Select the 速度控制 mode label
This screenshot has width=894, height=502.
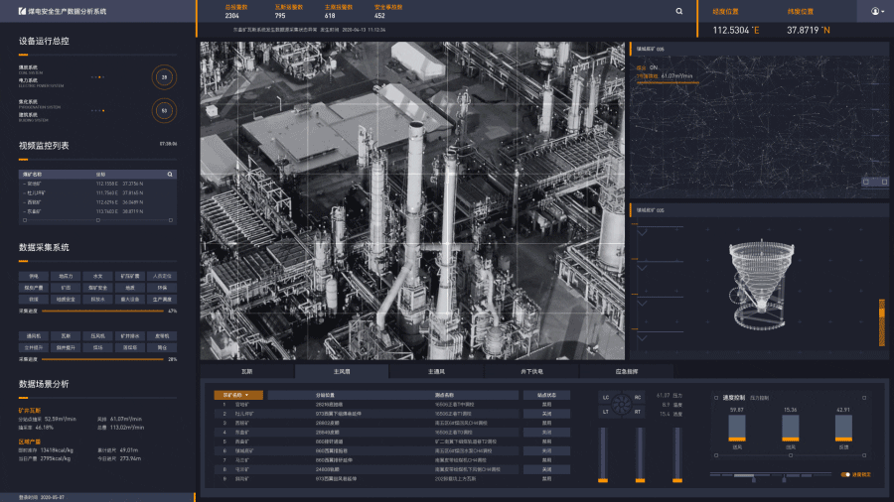click(x=734, y=398)
